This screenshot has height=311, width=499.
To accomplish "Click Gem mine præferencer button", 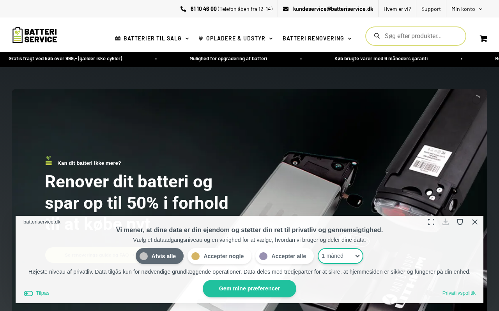I will tap(249, 288).
